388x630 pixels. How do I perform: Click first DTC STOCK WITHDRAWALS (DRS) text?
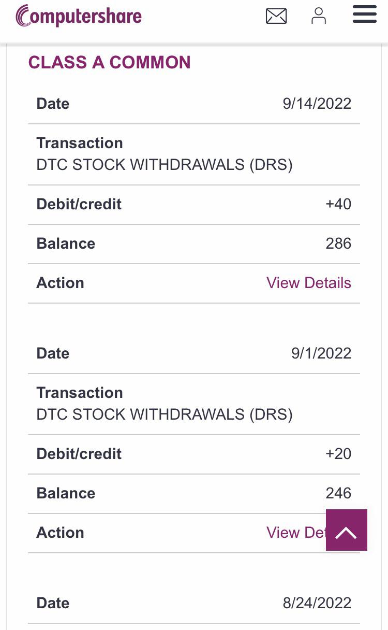(165, 165)
